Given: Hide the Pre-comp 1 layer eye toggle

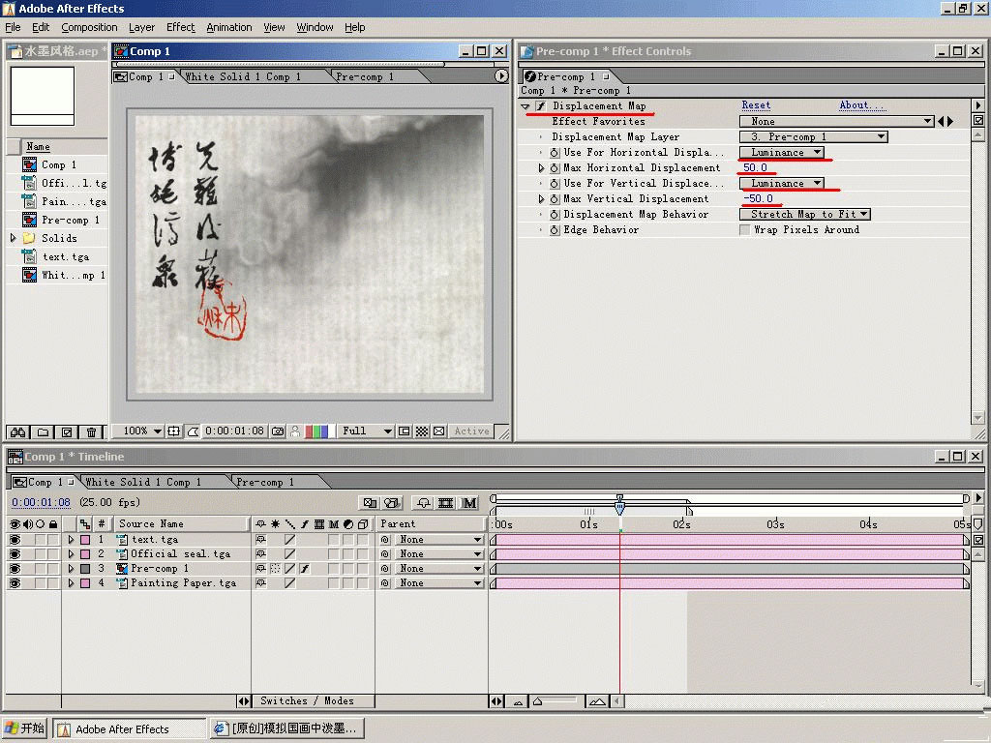Looking at the screenshot, I should click(15, 569).
